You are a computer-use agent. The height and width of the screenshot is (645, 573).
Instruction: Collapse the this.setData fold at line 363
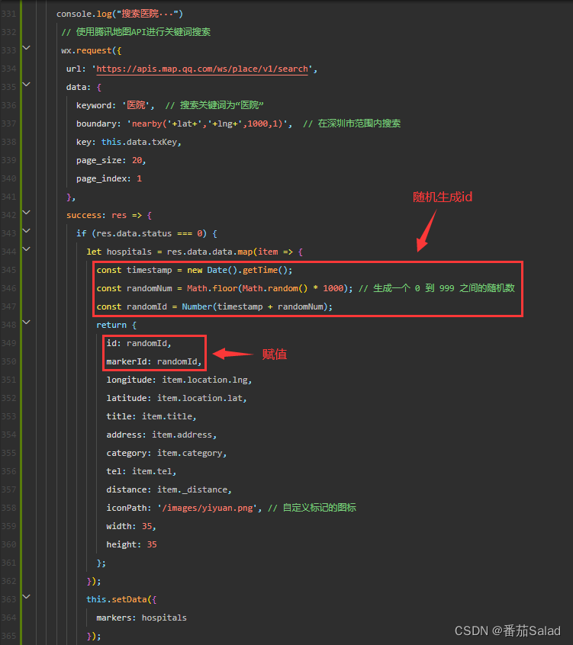(x=27, y=596)
